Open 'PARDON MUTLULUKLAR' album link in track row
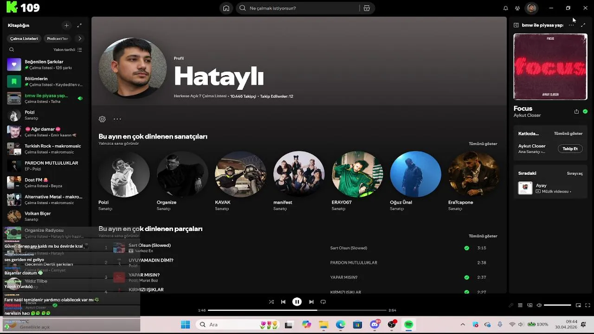Viewport: 594px width, 334px height. pos(354,263)
